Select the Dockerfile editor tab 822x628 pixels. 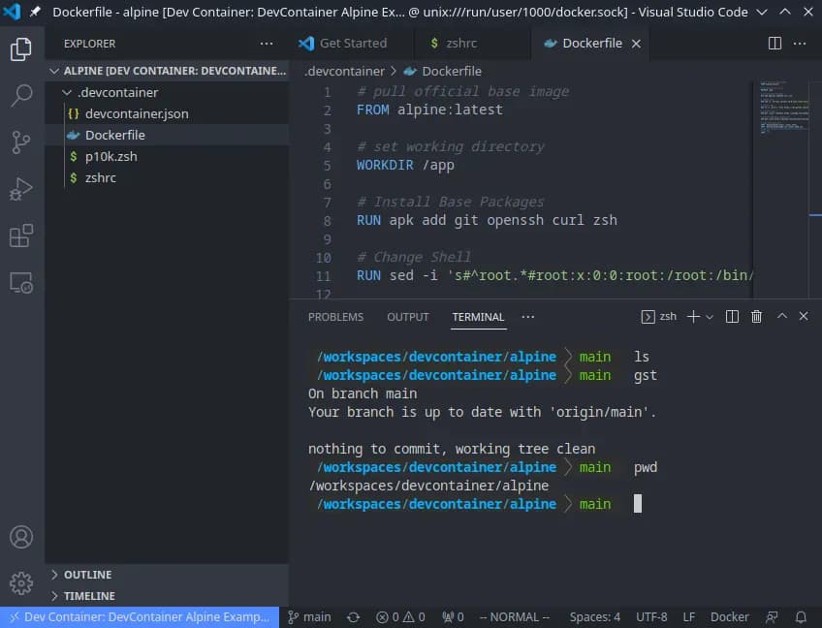(591, 44)
